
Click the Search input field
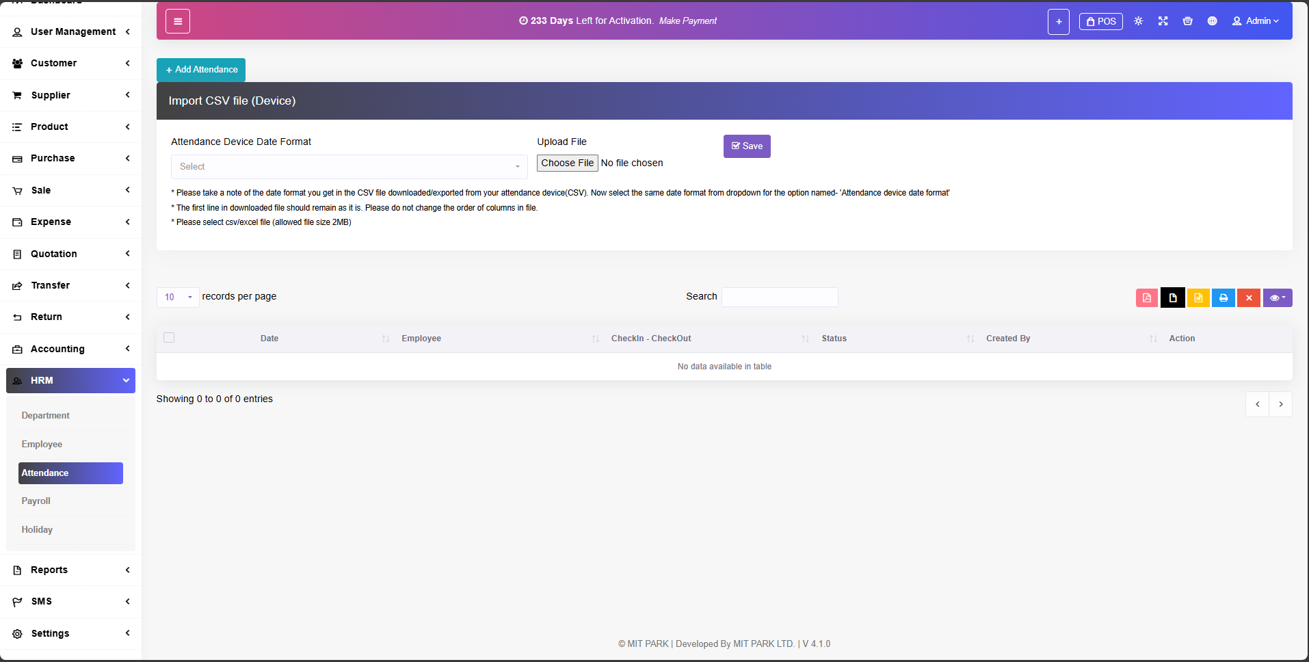[779, 297]
